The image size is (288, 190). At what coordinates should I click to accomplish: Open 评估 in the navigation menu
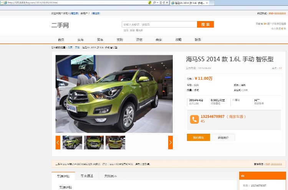tap(139, 39)
